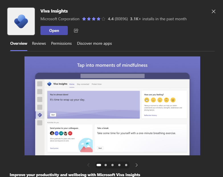Show next screenshot with right chevron

[x=136, y=165]
